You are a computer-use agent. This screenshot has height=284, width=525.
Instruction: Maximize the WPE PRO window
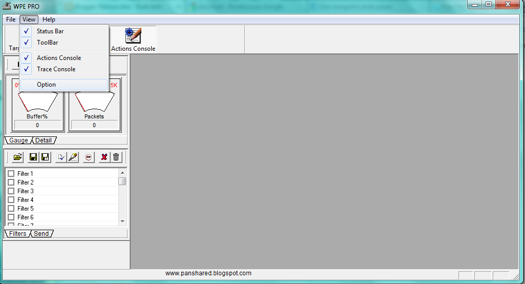(x=489, y=5)
